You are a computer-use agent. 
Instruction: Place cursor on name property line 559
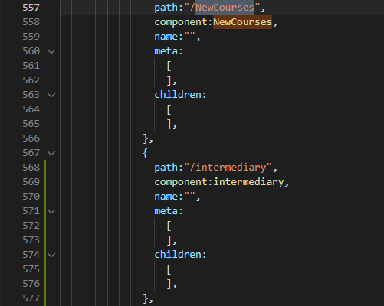(x=177, y=37)
